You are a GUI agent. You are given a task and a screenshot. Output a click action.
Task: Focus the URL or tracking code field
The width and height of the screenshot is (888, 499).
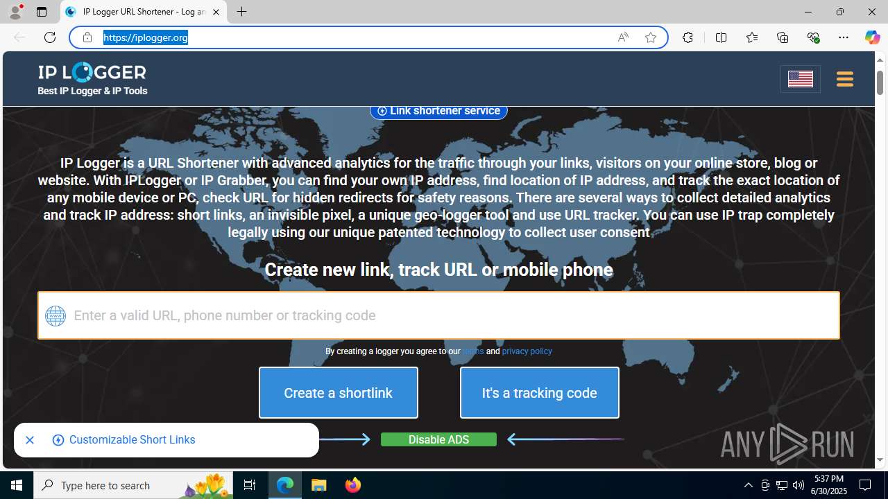(438, 315)
